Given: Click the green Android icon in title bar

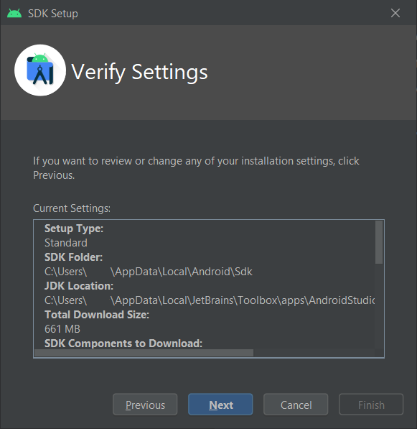Looking at the screenshot, I should 14,13.
